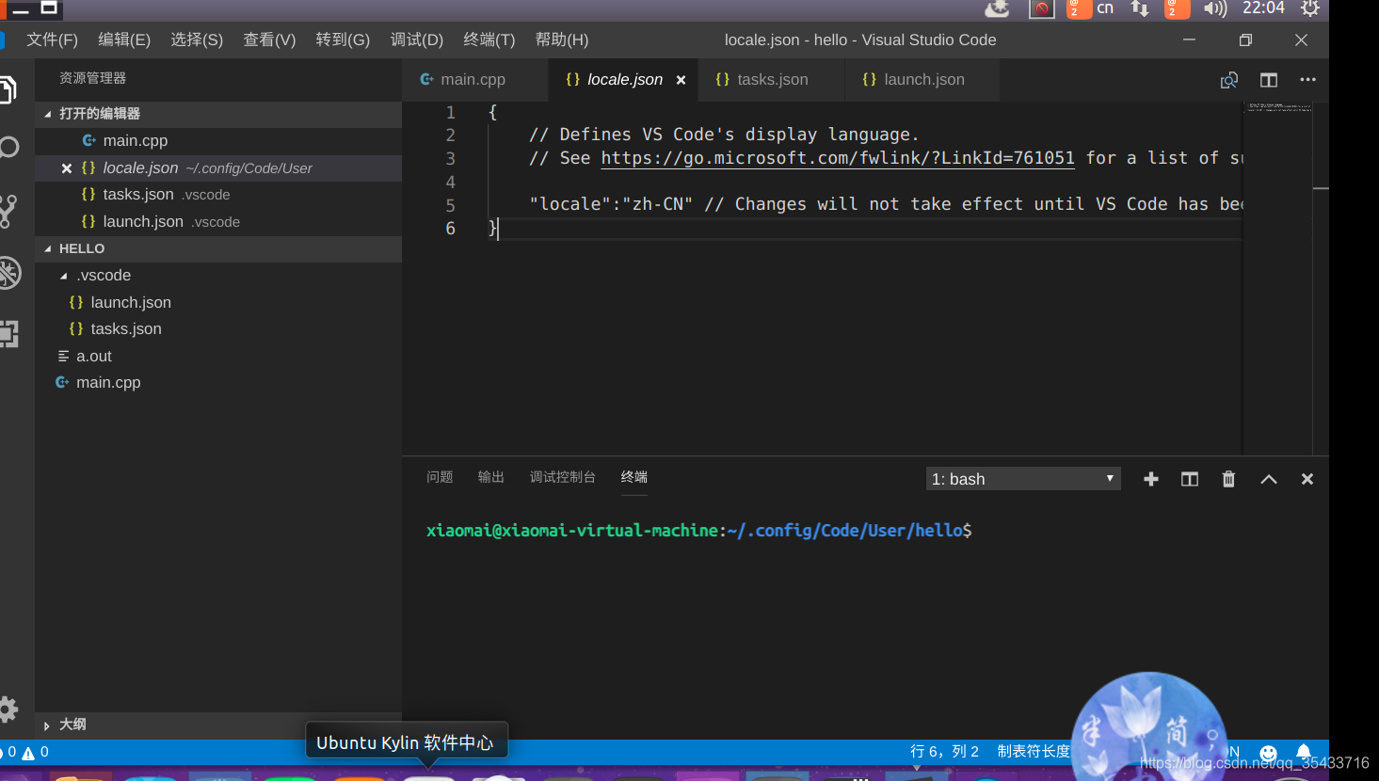
Task: Switch to the 问题 panel tab
Action: 440,477
